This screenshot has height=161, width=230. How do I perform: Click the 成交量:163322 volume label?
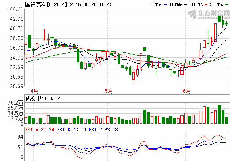pos(43,98)
